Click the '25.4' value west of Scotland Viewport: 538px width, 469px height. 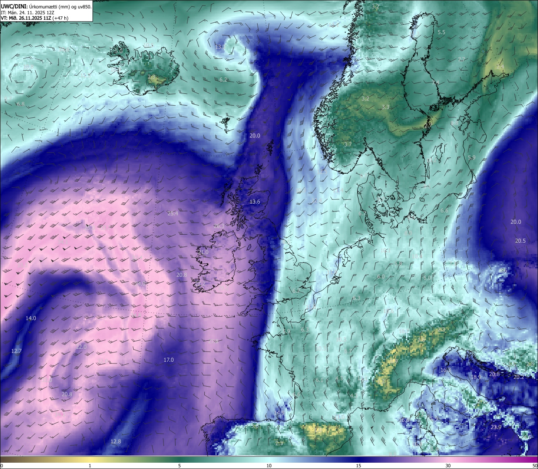click(173, 213)
